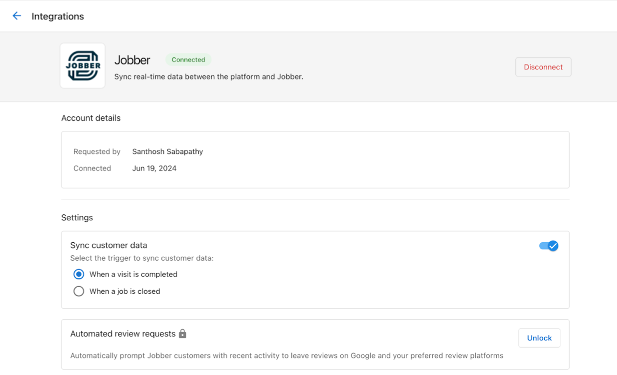Image resolution: width=617 pixels, height=375 pixels.
Task: Click the Account details section heading
Action: click(x=91, y=118)
